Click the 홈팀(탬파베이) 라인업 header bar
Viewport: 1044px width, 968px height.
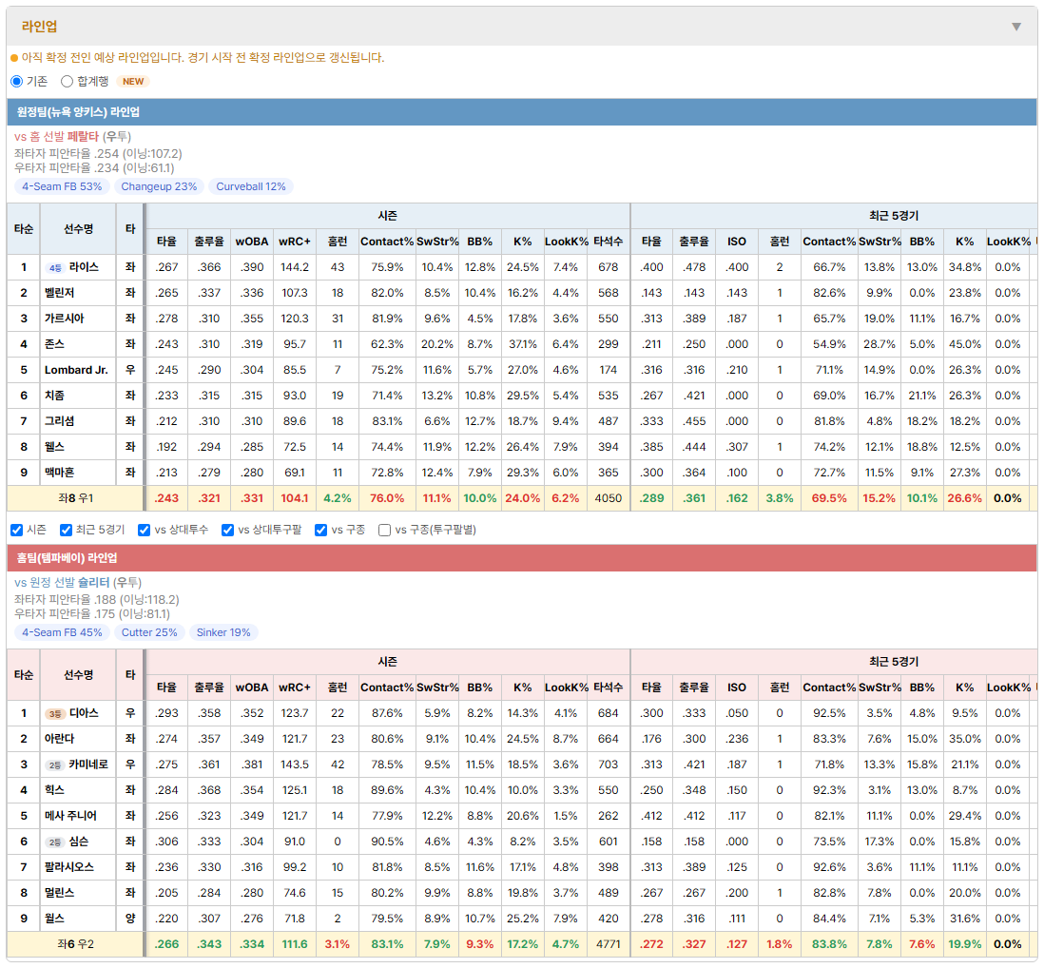coord(522,558)
